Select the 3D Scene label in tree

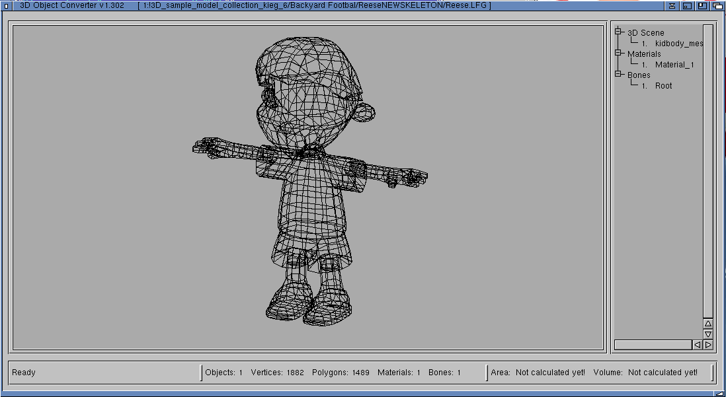point(645,33)
